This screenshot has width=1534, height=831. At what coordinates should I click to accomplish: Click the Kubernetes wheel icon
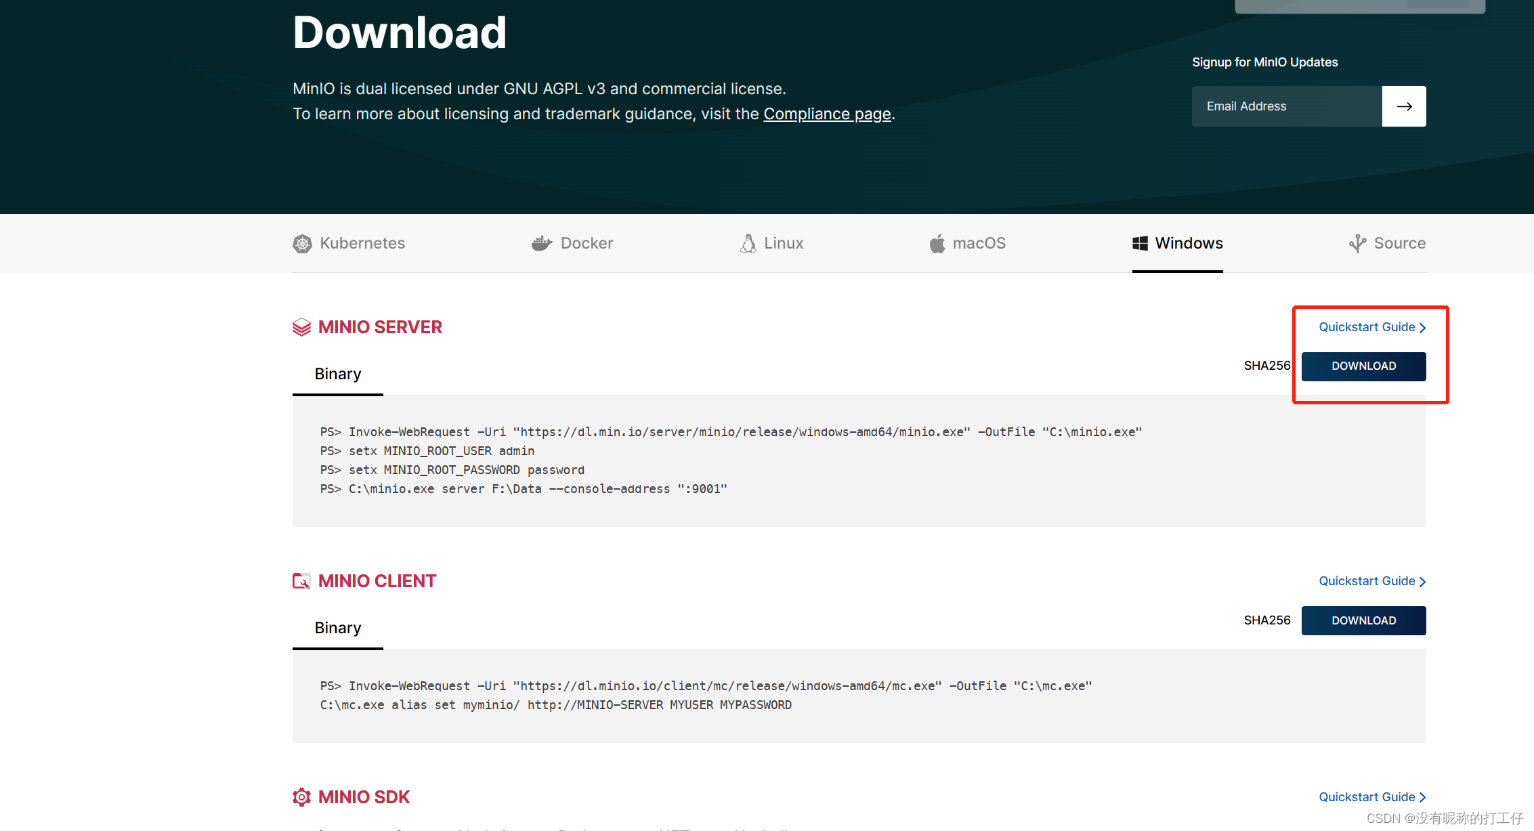pyautogui.click(x=302, y=244)
